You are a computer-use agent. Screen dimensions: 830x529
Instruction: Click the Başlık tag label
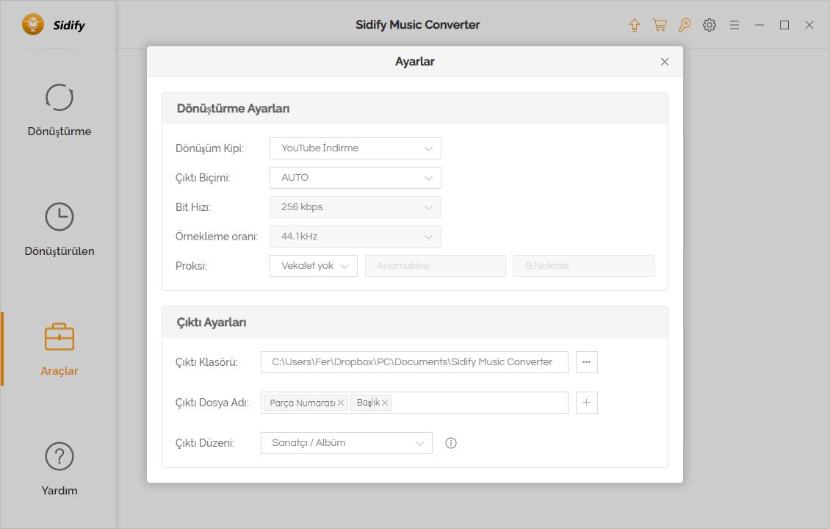point(368,403)
